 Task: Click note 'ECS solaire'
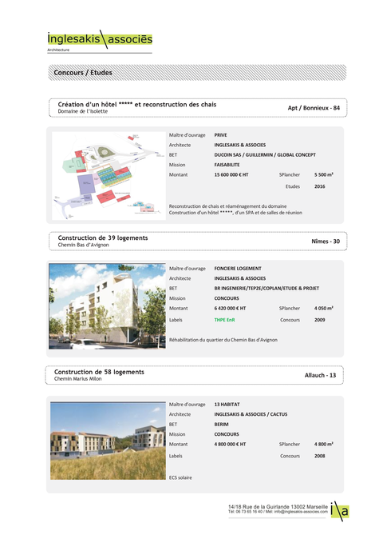click(x=180, y=477)
